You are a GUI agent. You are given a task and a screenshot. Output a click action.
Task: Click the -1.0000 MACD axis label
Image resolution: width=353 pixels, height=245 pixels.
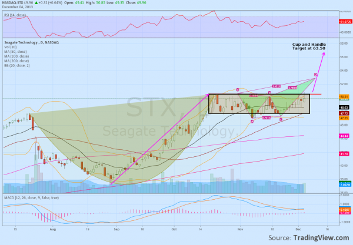pyautogui.click(x=345, y=222)
